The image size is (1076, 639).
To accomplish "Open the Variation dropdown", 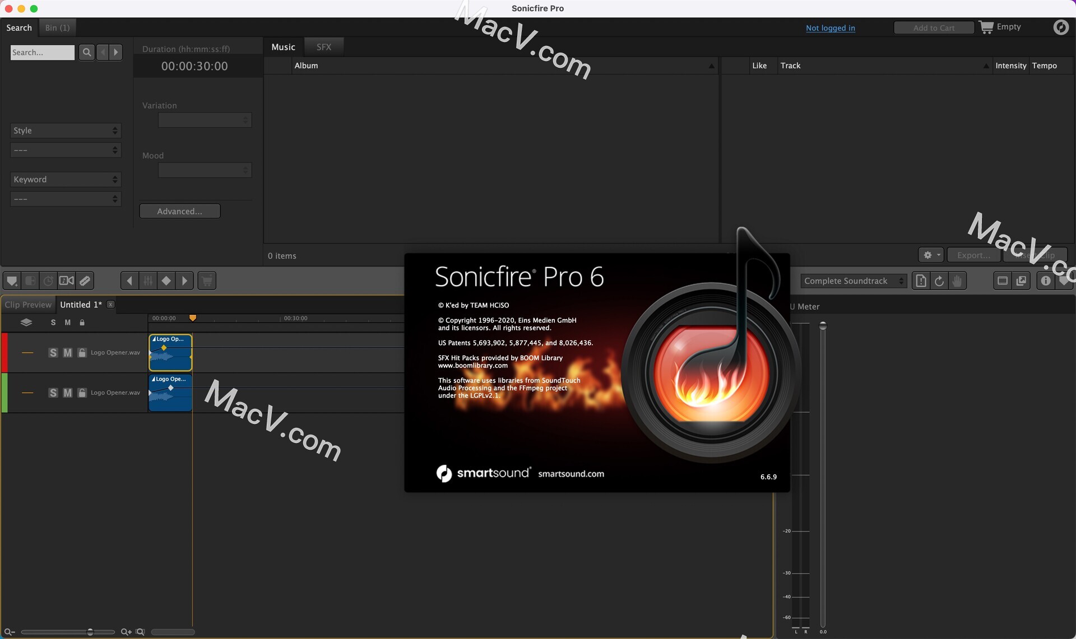I will [205, 120].
